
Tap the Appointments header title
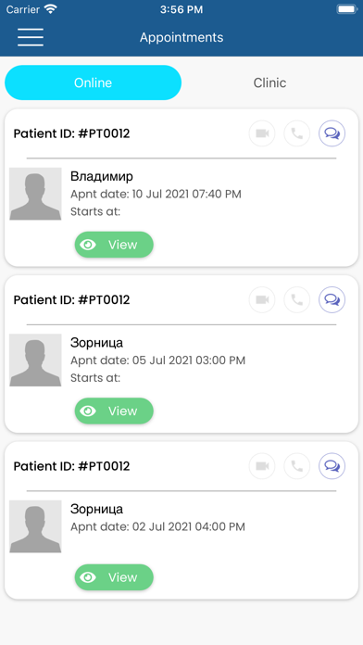(x=181, y=37)
